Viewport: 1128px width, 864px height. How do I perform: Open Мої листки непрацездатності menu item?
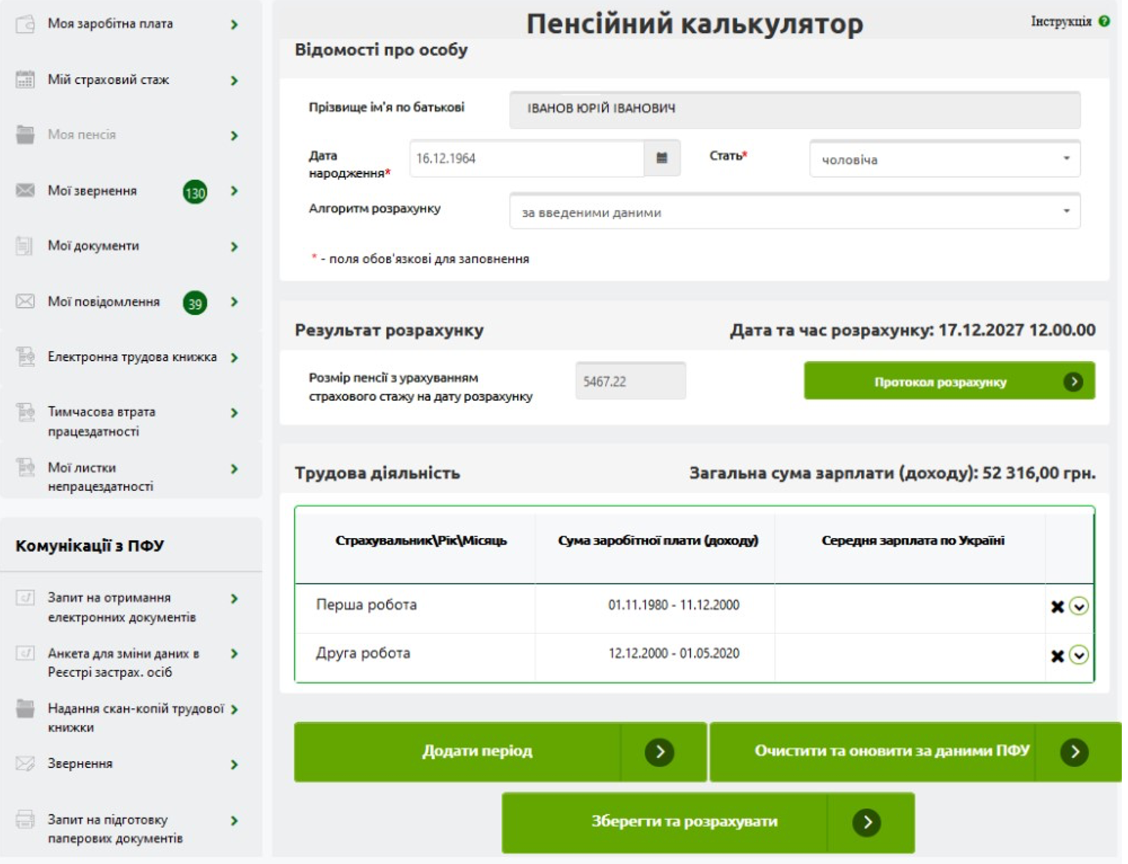[x=101, y=477]
